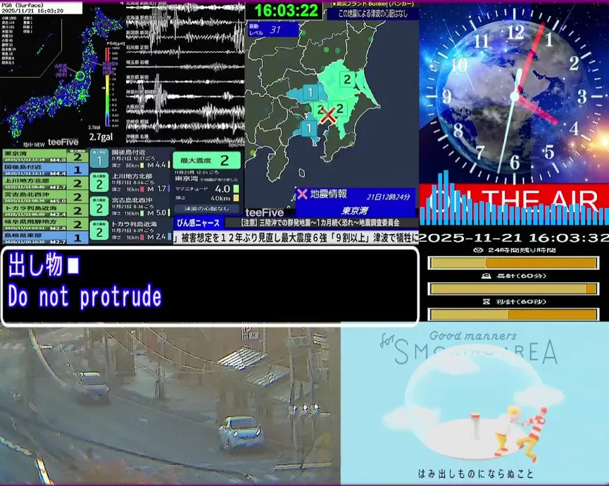Image resolution: width=609 pixels, height=486 pixels.
Task: Click the digital time 16:03:22 above the map
Action: point(286,11)
